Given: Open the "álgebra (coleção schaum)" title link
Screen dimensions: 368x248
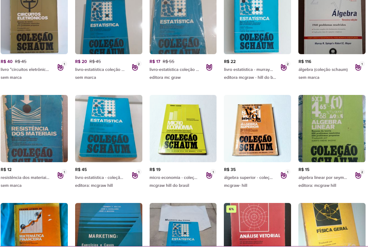Looking at the screenshot, I should (323, 69).
